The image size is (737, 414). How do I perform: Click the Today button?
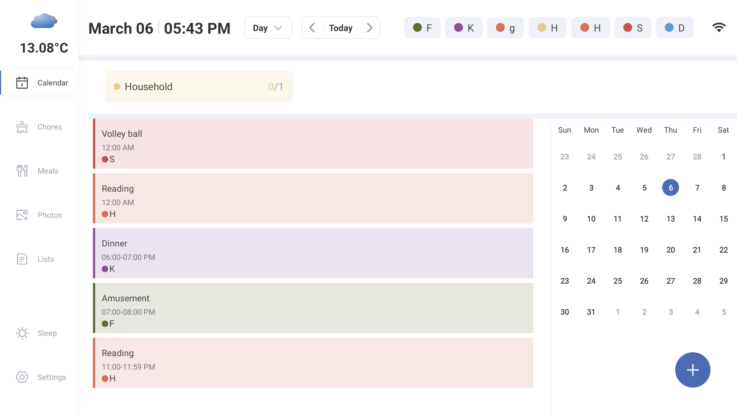(340, 28)
